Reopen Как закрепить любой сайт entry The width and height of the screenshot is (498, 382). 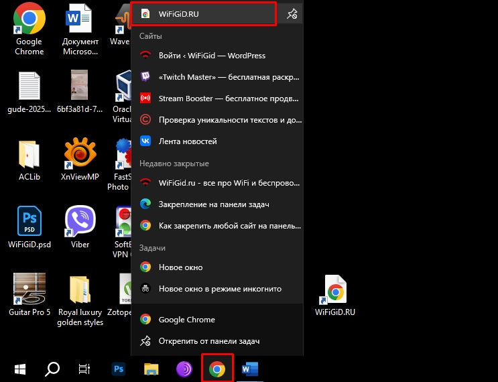(217, 225)
